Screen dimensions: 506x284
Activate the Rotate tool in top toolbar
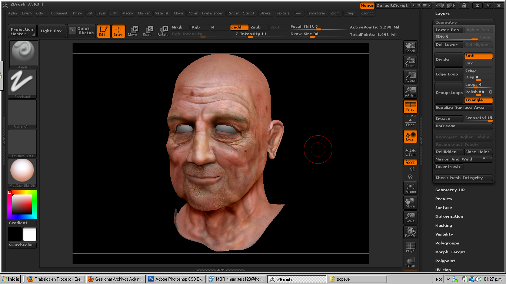[x=163, y=31]
